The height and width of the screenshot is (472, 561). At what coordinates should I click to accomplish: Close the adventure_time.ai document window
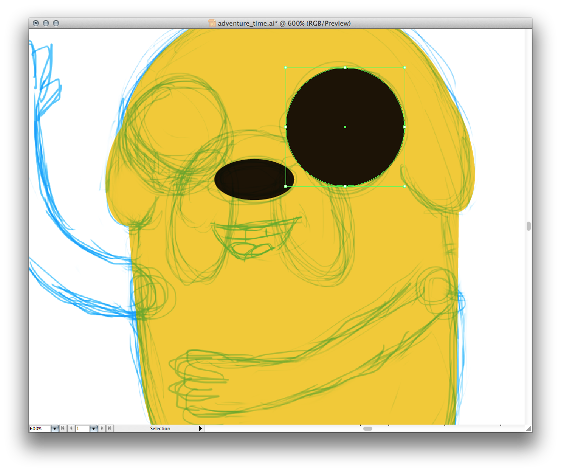[36, 23]
